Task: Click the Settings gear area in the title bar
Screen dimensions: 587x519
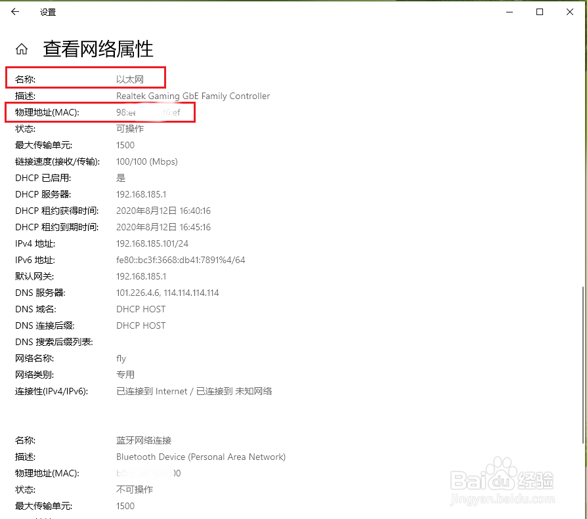Action: click(47, 12)
